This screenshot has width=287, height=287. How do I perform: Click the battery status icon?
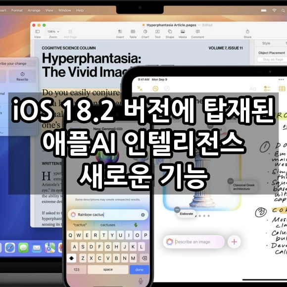click(x=264, y=10)
